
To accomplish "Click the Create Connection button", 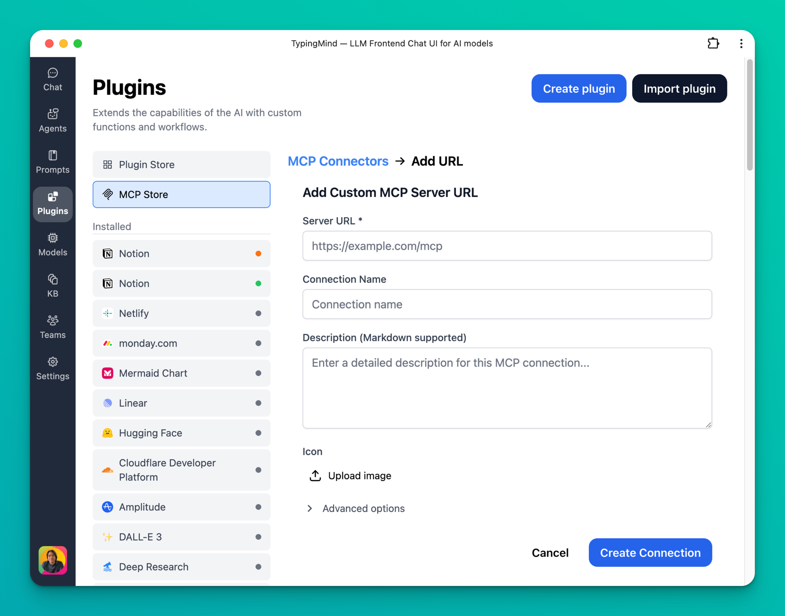I will (x=650, y=552).
